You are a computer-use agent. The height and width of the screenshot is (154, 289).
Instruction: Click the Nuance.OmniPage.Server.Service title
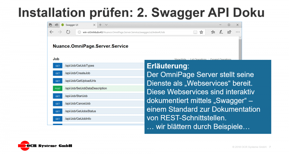[91, 46]
